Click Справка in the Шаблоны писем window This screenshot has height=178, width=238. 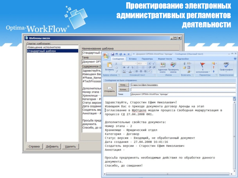[34, 147]
